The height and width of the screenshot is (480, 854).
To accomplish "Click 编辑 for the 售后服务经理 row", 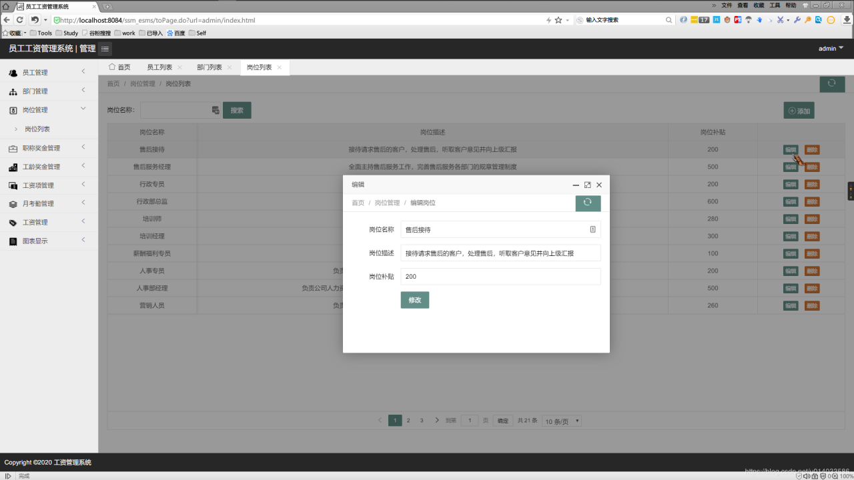I will (791, 167).
